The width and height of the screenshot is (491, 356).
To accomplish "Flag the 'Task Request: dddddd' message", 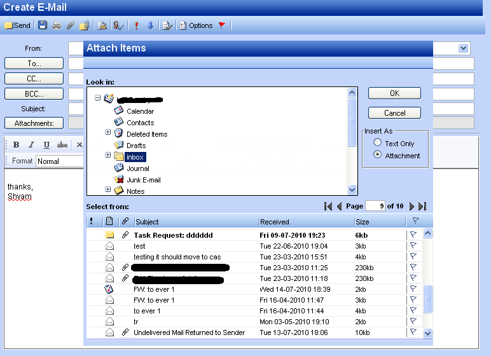I will [x=412, y=235].
